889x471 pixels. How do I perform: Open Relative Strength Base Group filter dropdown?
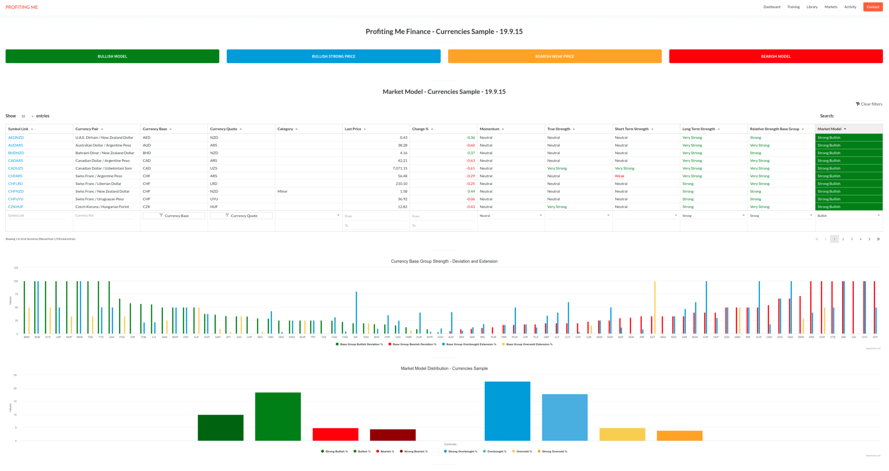[781, 216]
